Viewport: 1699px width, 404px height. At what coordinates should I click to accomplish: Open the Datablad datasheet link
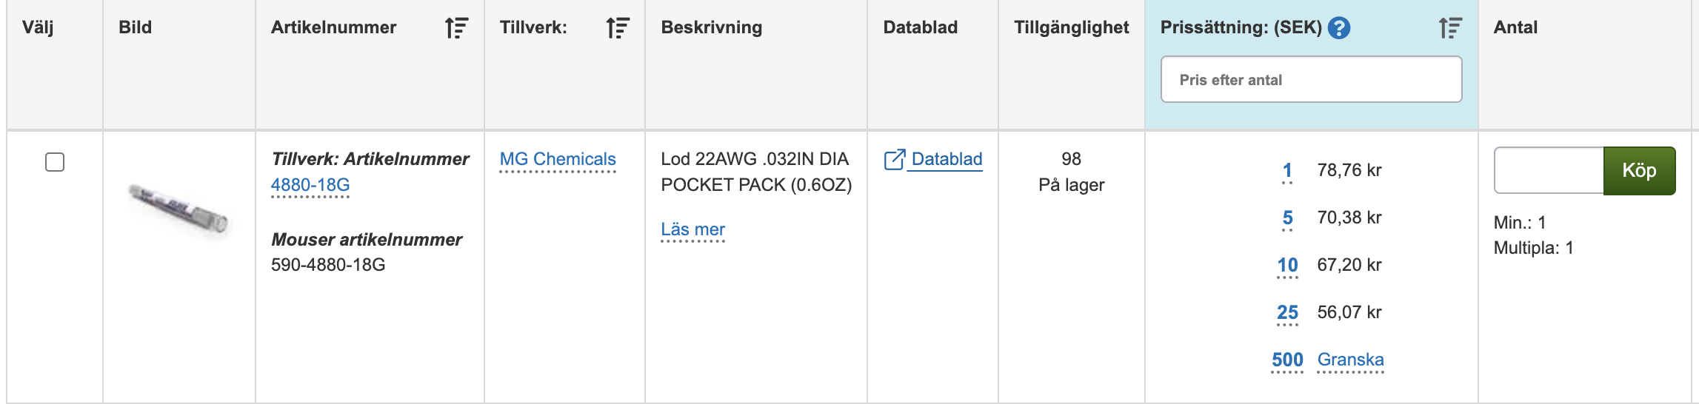click(x=947, y=159)
